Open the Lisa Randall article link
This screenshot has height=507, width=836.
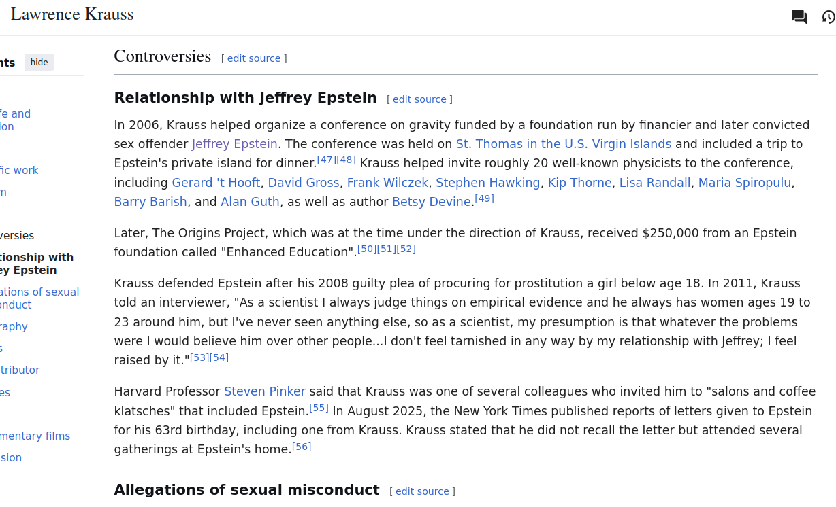[655, 183]
